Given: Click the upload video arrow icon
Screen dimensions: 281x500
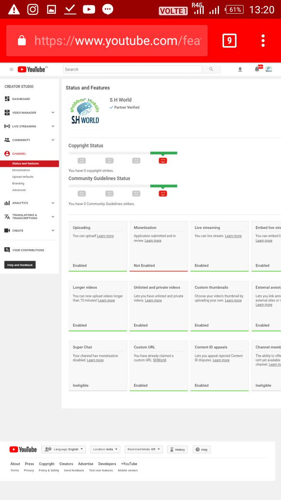Looking at the screenshot, I should pos(240,70).
